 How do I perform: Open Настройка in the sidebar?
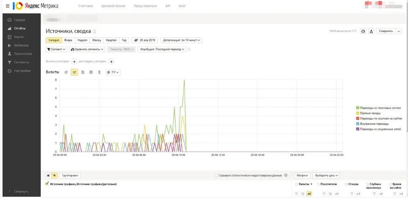22,71
